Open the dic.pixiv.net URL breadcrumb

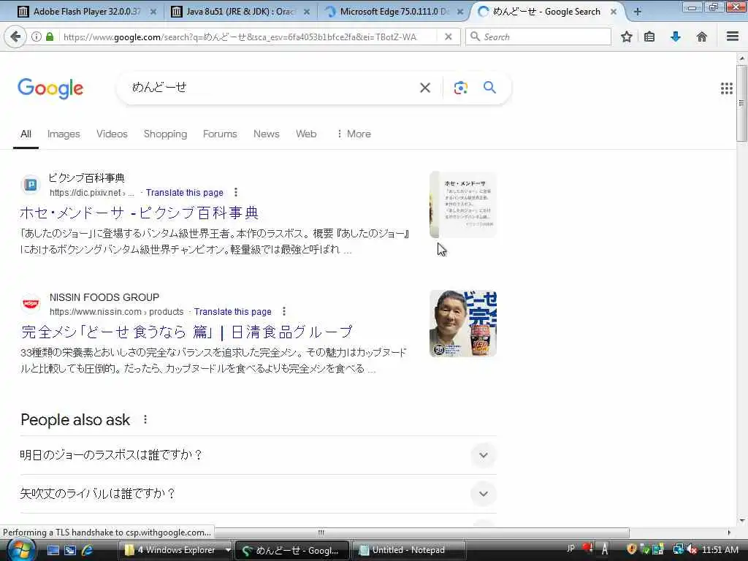[x=92, y=193]
